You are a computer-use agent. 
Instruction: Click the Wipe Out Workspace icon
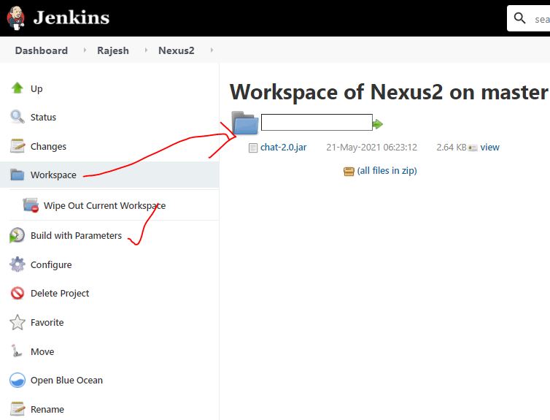point(31,205)
